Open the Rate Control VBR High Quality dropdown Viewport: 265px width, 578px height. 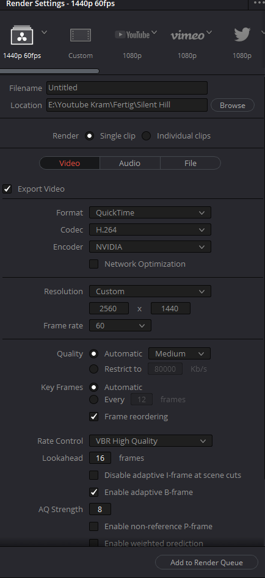coord(151,441)
